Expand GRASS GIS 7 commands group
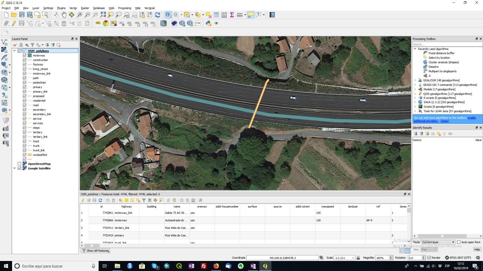483x271 pixels. 415,85
